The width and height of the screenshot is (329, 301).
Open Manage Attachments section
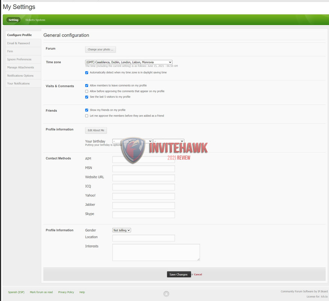pyautogui.click(x=23, y=67)
